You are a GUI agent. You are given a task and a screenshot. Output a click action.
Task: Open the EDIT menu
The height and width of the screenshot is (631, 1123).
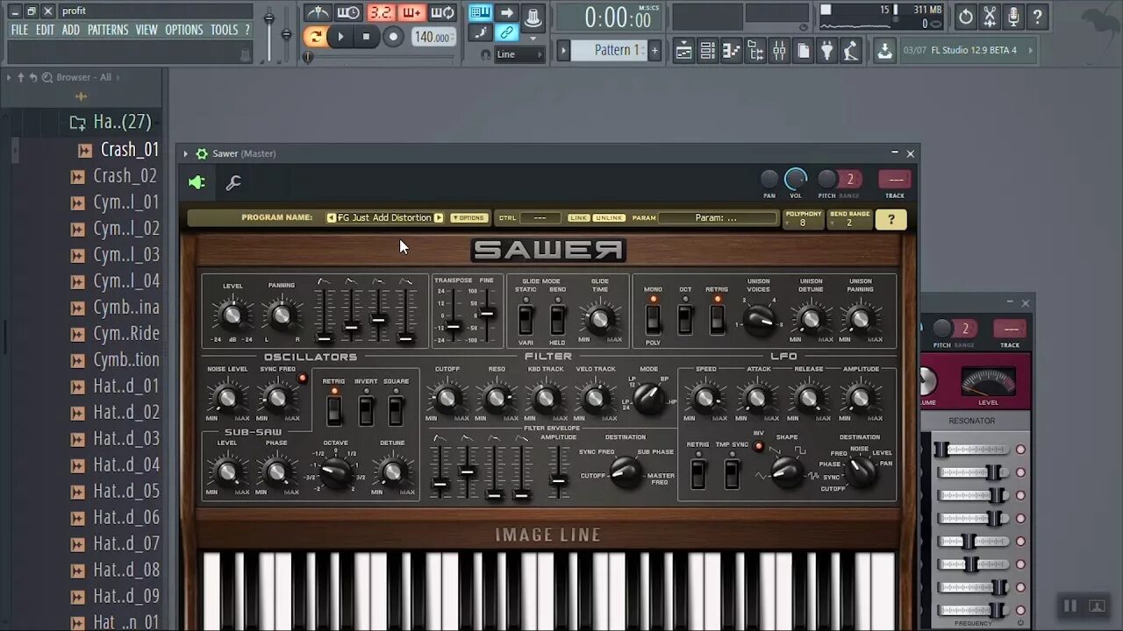pos(46,30)
